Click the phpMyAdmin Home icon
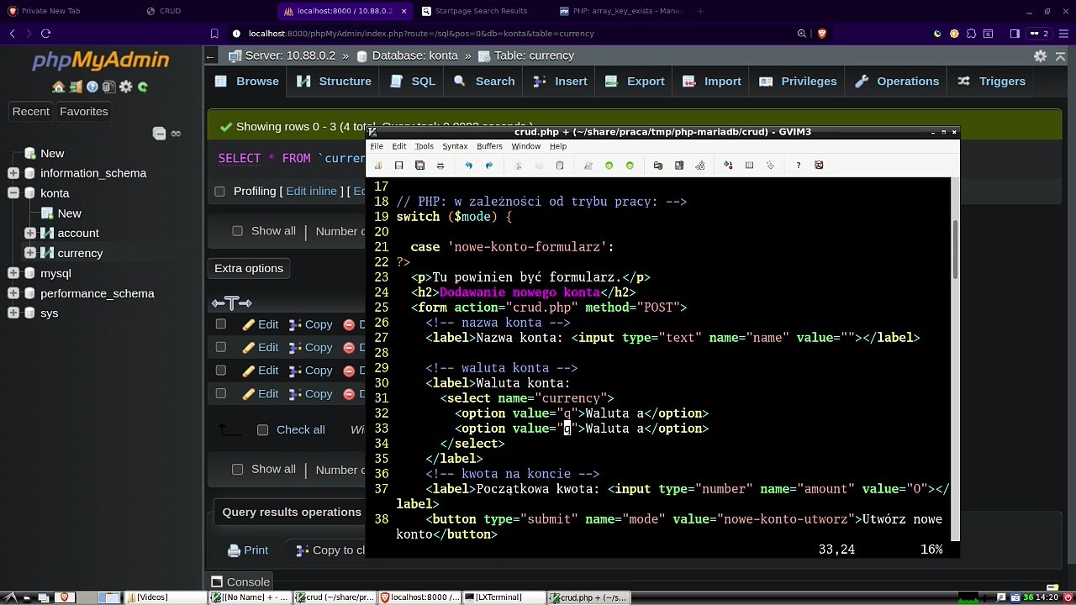This screenshot has height=605, width=1076. pos(58,87)
